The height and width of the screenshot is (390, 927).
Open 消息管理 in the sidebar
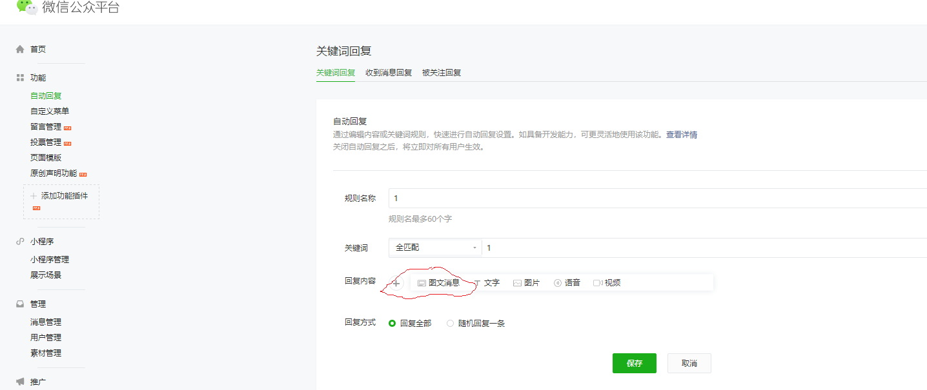(x=46, y=322)
